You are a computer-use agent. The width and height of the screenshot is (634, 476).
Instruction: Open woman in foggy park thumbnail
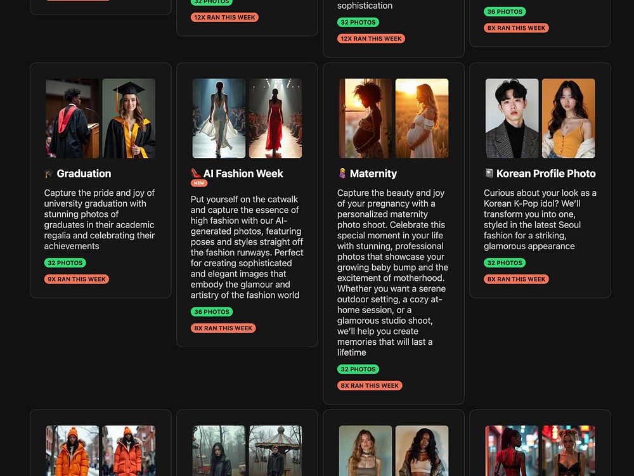tap(219, 451)
